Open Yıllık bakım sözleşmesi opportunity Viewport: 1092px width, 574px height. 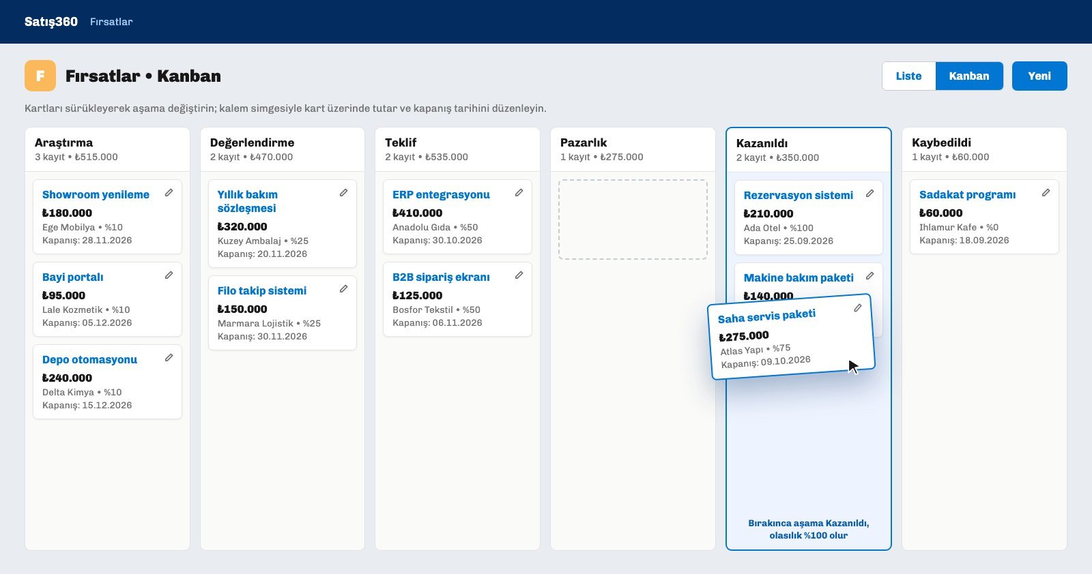(247, 202)
